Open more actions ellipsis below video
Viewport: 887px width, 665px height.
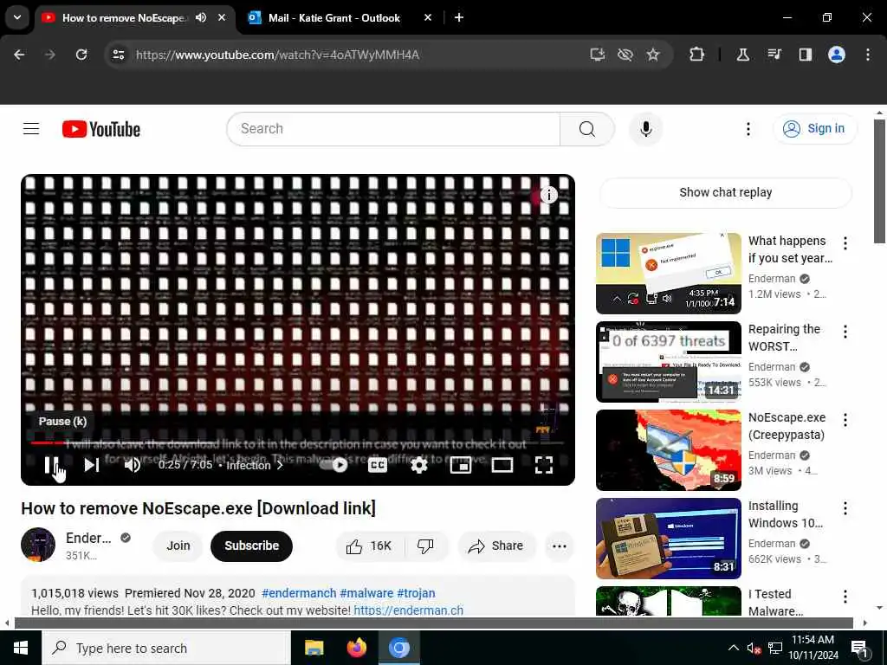[x=560, y=546]
